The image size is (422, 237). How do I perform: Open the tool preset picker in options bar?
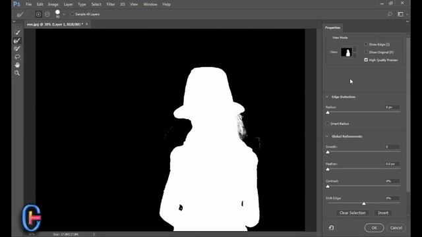click(x=20, y=14)
